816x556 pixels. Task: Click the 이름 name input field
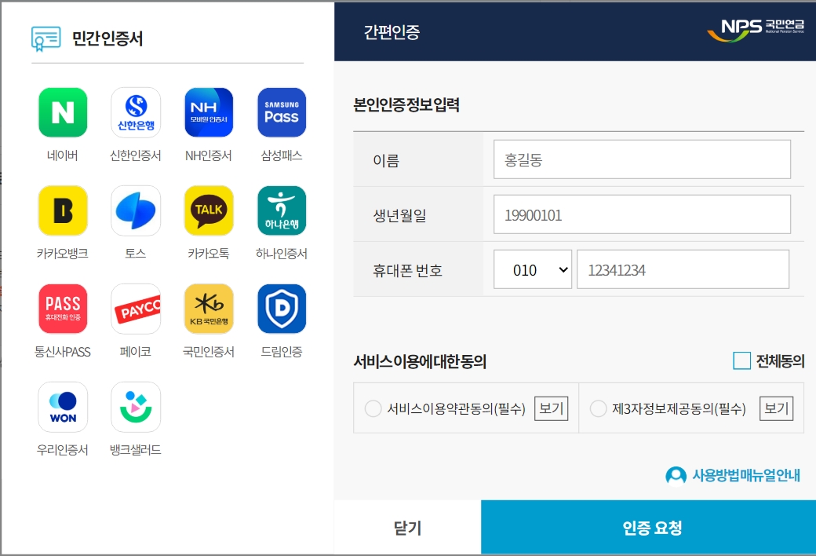(642, 159)
